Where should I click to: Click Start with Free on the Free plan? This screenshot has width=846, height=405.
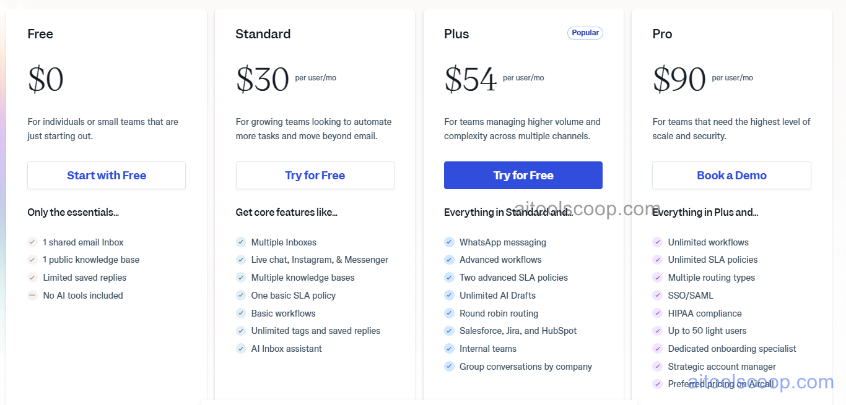click(106, 175)
